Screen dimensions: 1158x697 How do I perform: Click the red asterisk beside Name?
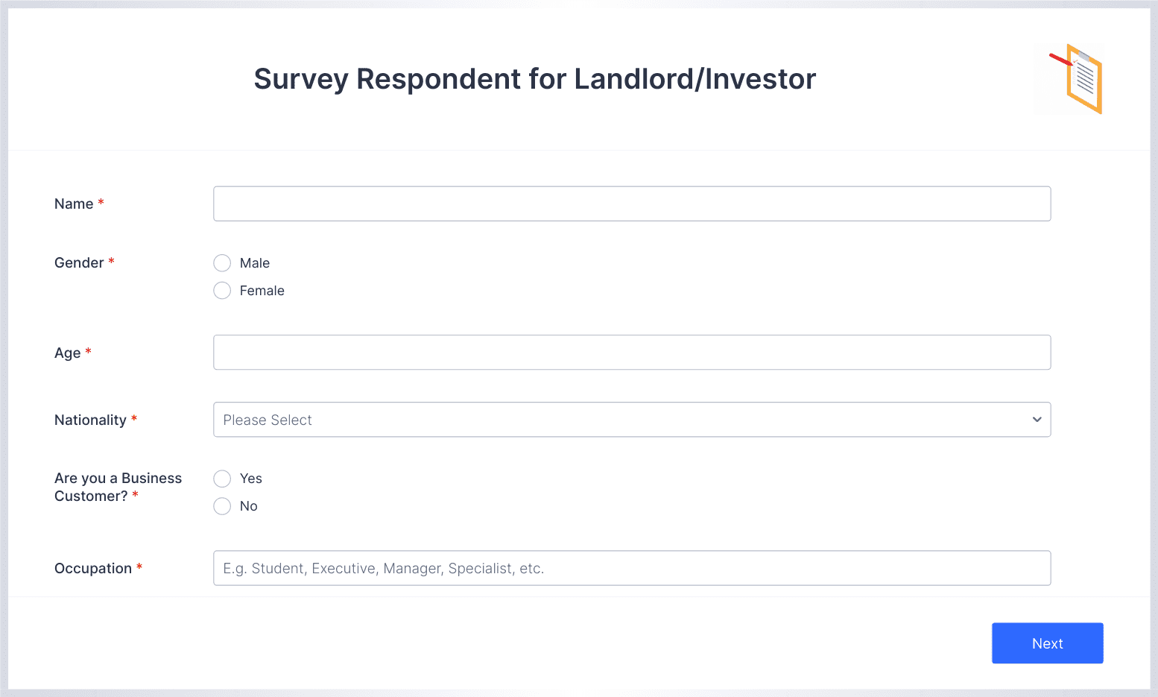click(101, 202)
